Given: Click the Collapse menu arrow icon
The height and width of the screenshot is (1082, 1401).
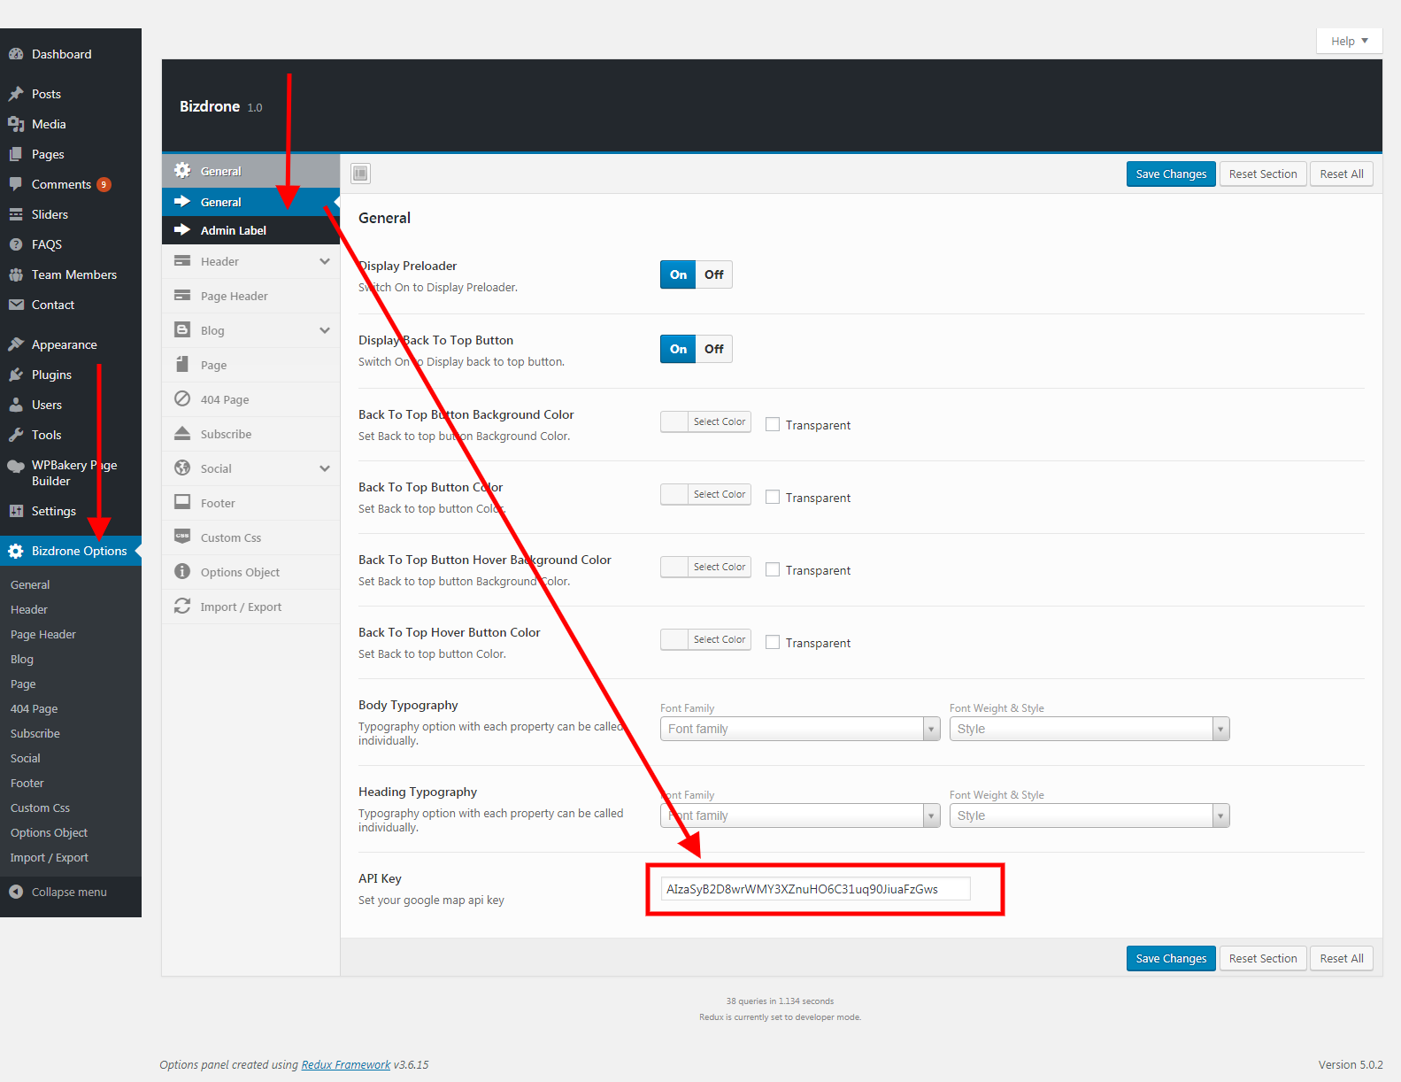Looking at the screenshot, I should coord(16,892).
